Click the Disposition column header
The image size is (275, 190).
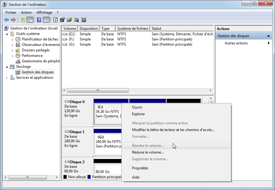[x=89, y=28]
